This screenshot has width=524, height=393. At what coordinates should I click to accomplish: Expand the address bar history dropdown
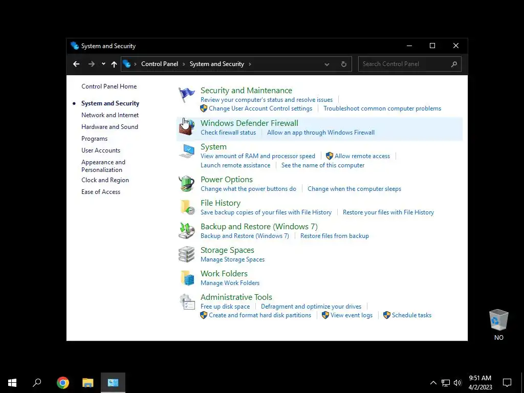(327, 64)
